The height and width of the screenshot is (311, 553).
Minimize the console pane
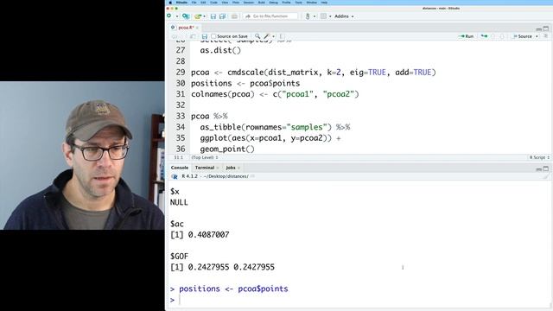[538, 169]
